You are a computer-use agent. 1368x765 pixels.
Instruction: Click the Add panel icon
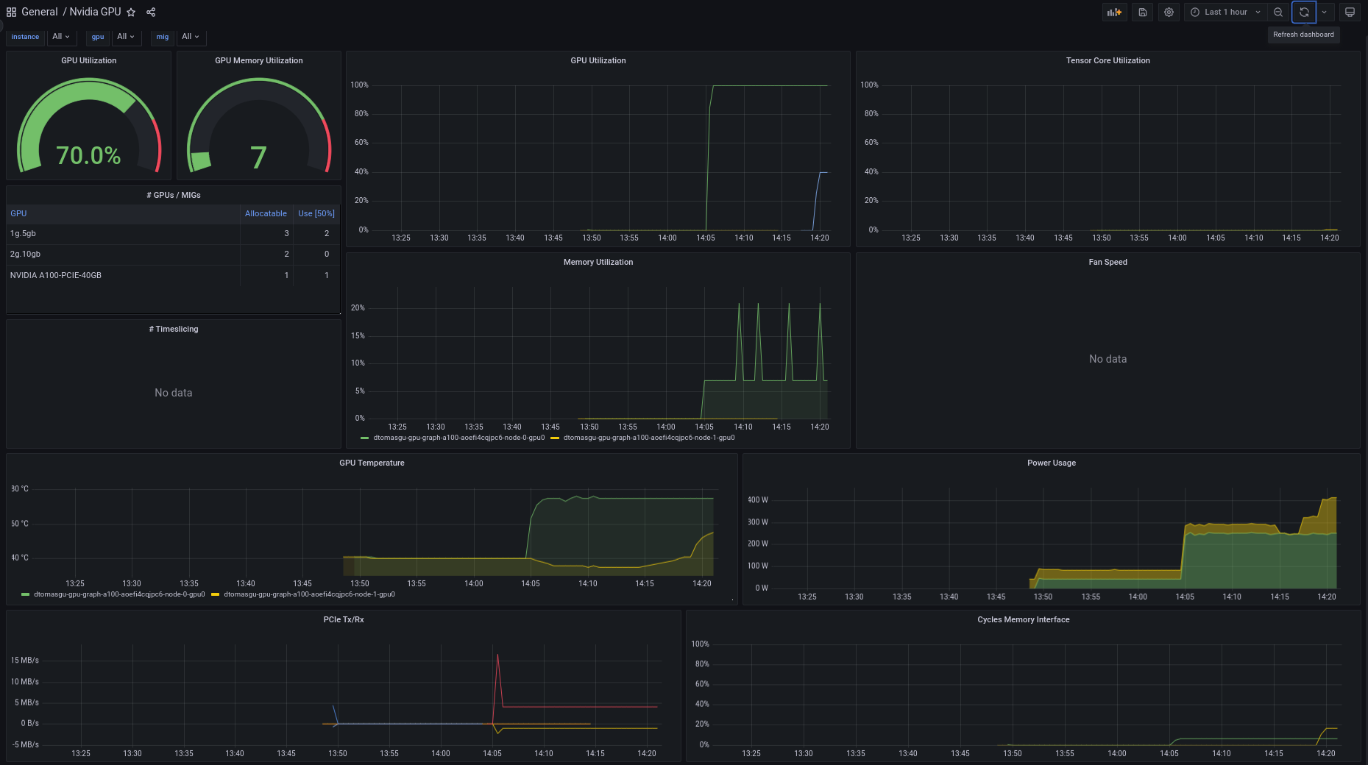tap(1114, 12)
